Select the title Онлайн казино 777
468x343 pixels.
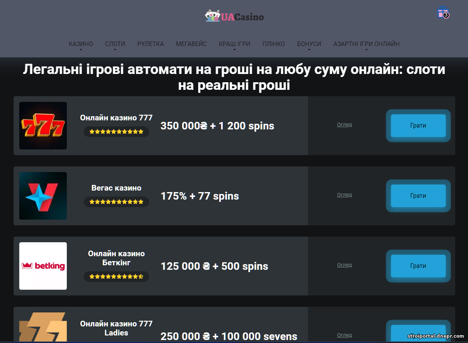[x=116, y=118]
